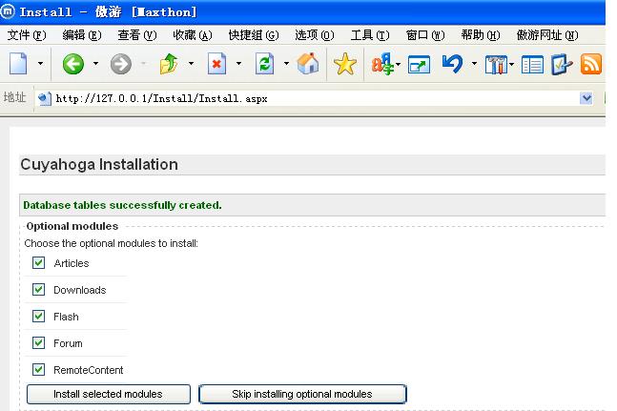Viewport: 617px width, 411px height.
Task: Uncheck the Flash module checkbox
Action: click(38, 317)
